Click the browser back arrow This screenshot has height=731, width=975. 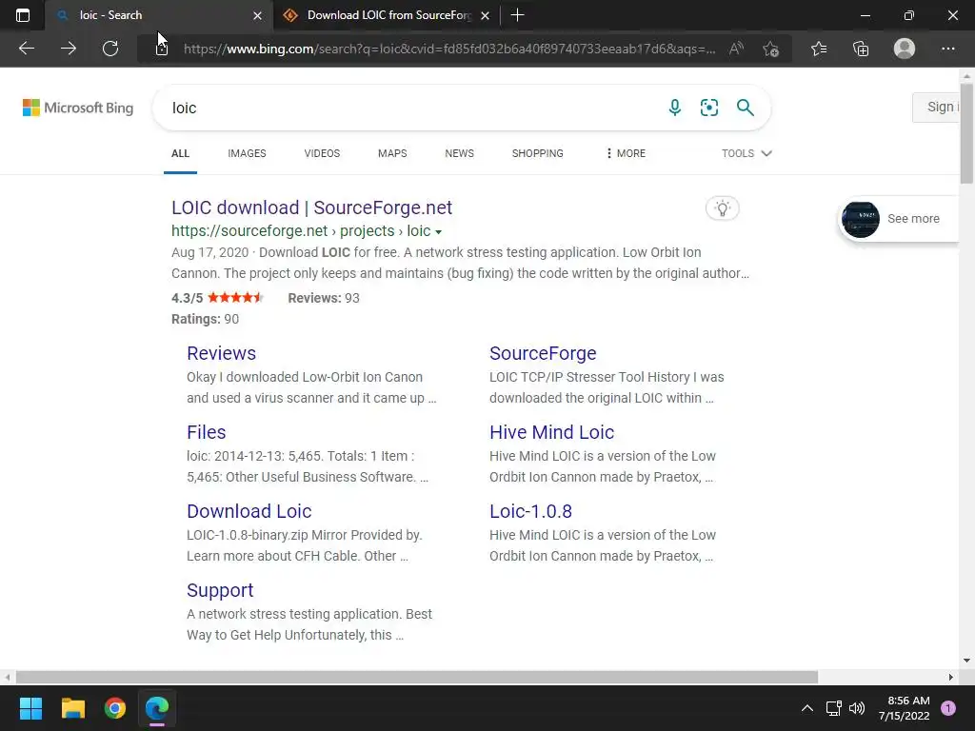pyautogui.click(x=26, y=49)
